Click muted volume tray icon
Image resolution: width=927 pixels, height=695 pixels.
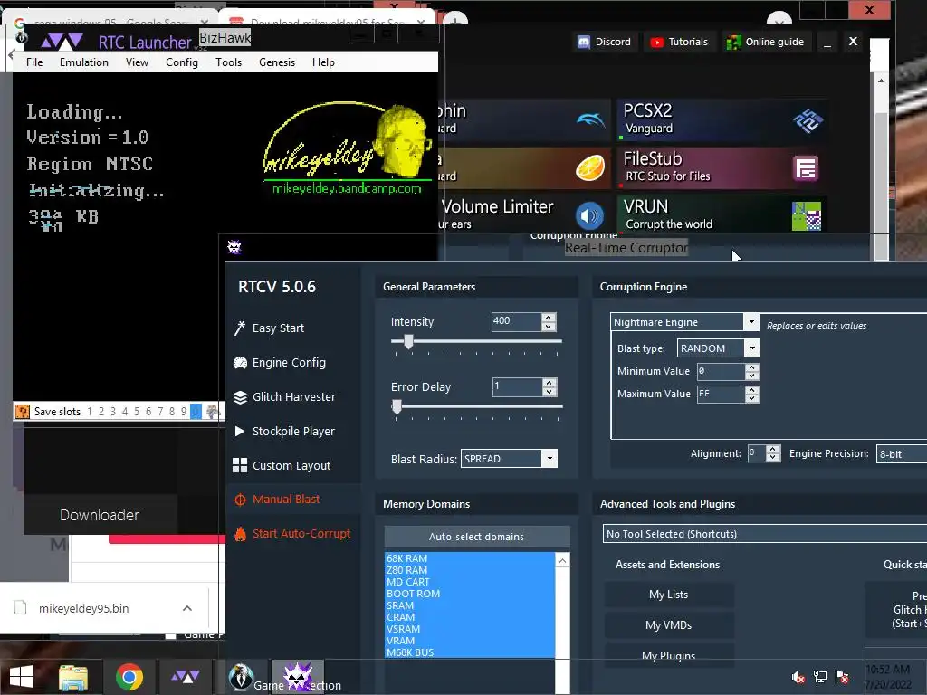[798, 677]
